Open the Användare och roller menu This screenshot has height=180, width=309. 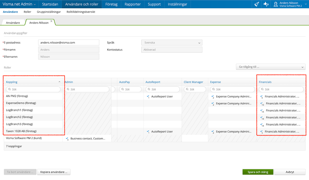pos(82,4)
